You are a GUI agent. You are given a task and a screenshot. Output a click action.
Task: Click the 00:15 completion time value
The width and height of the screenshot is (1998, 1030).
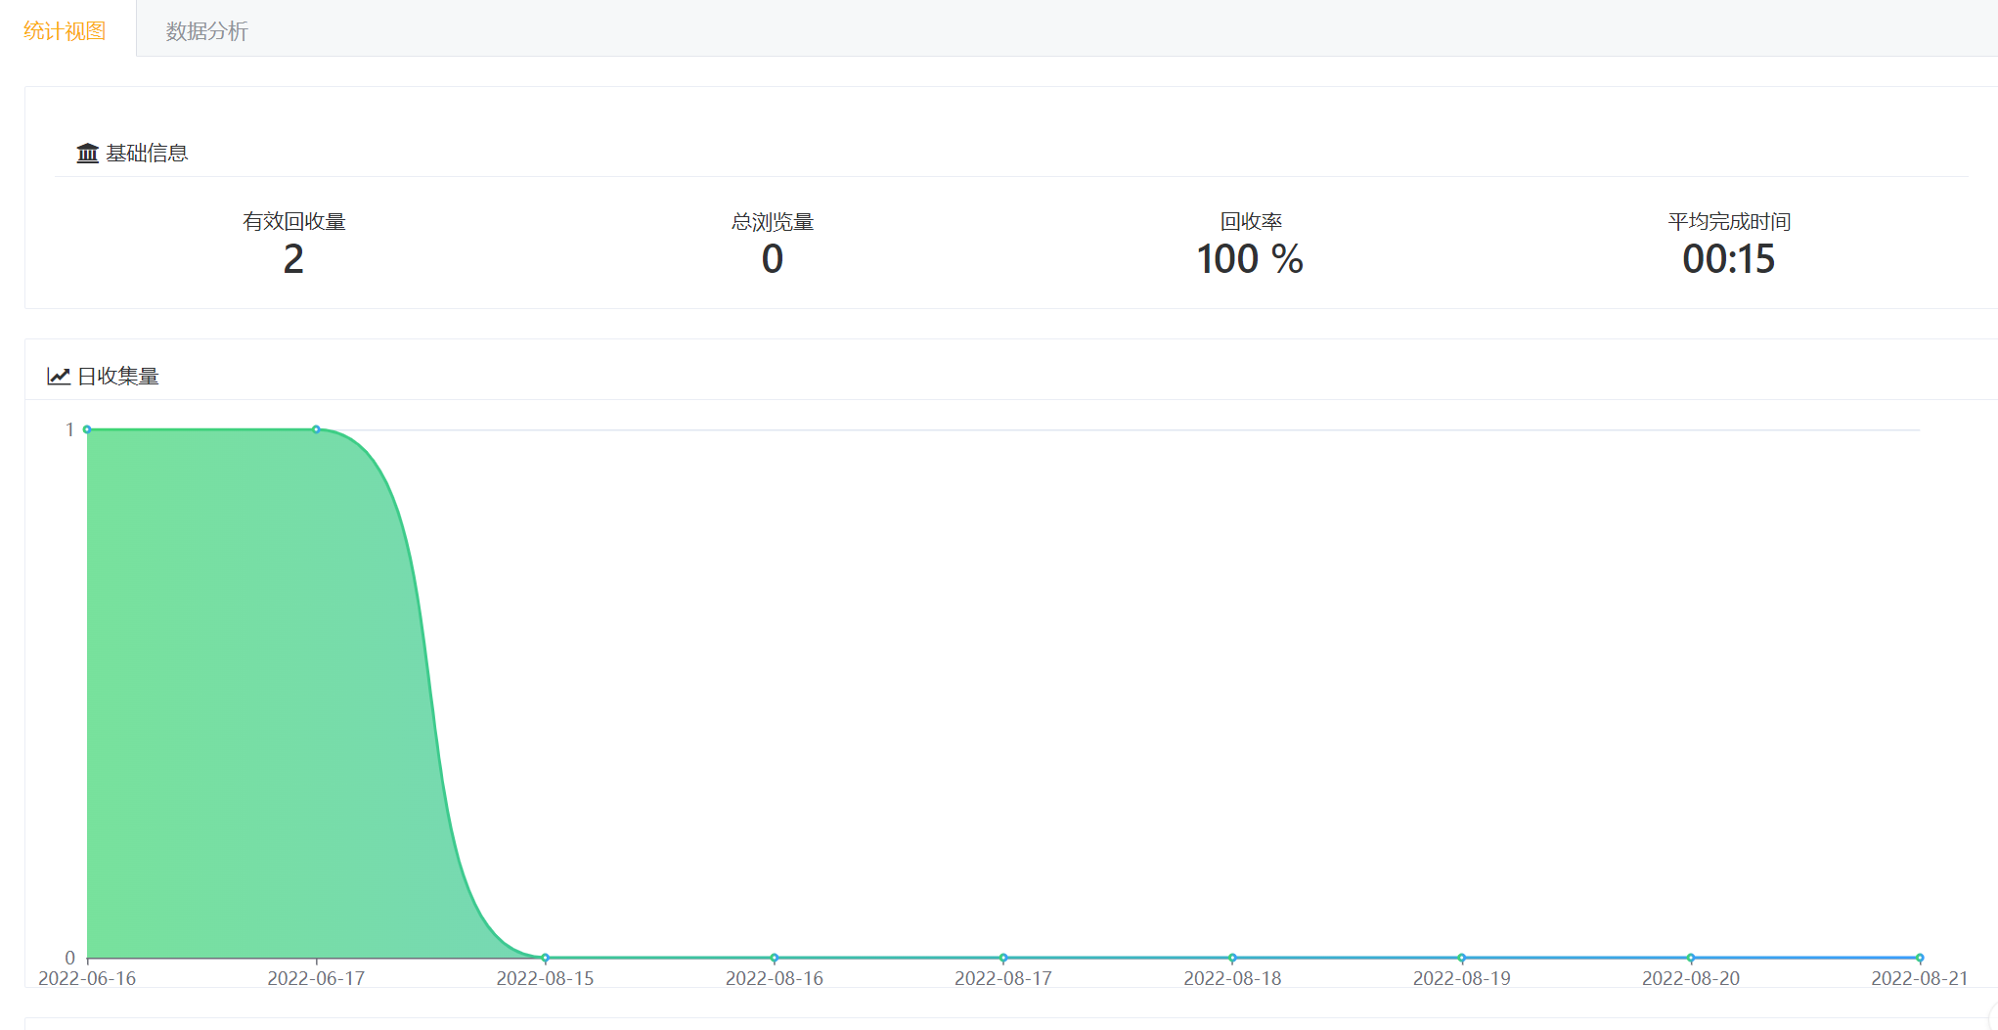[x=1728, y=259]
